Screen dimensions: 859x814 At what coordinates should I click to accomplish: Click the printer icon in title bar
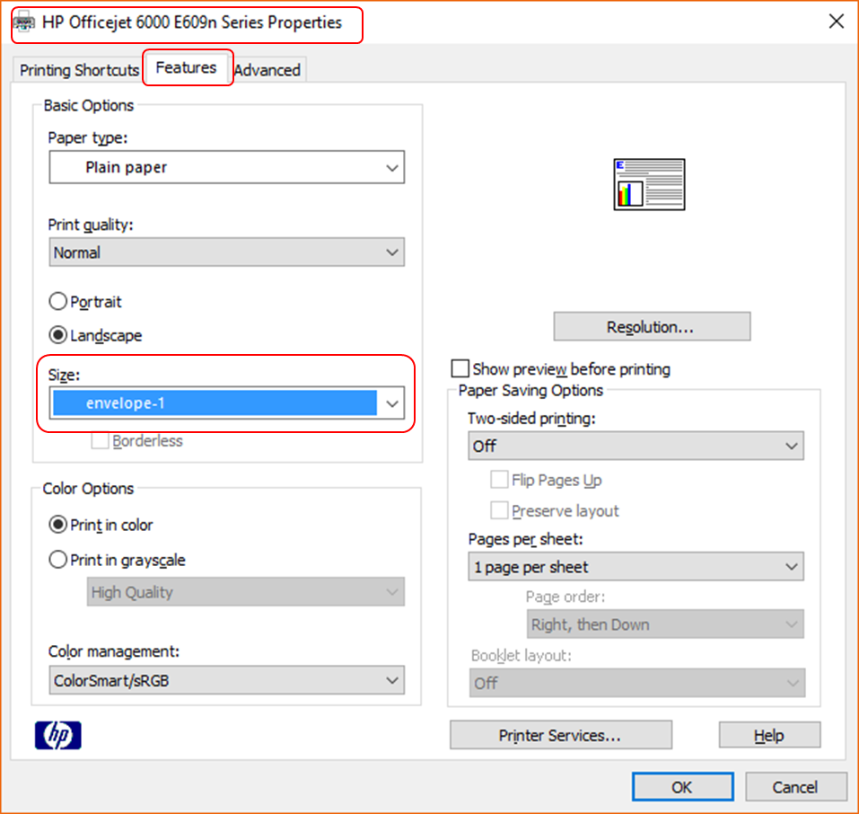click(24, 22)
